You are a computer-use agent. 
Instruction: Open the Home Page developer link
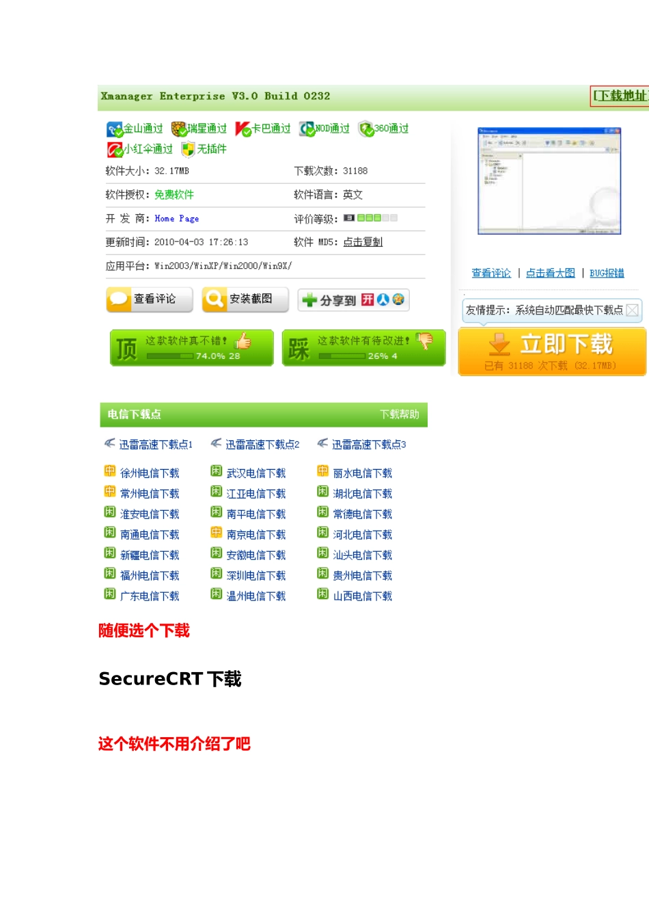pyautogui.click(x=177, y=219)
